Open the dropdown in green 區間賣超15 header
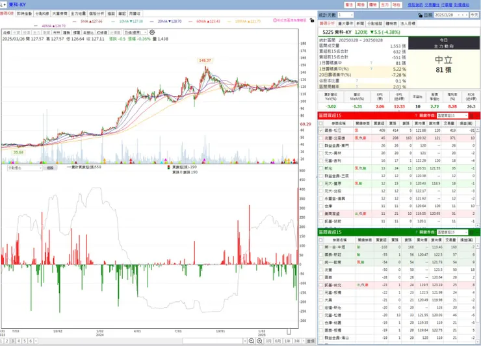This screenshot has width=481, height=346. (x=466, y=232)
